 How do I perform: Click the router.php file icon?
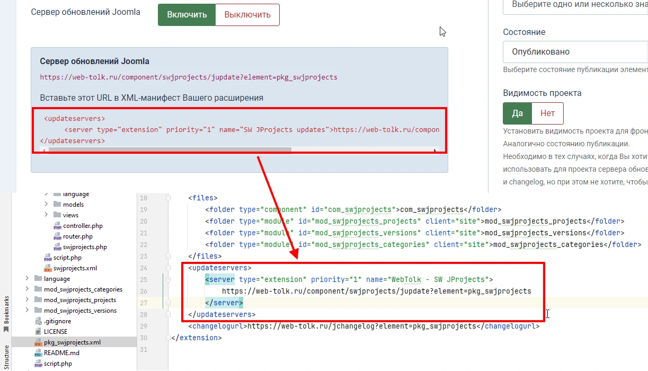pyautogui.click(x=58, y=236)
